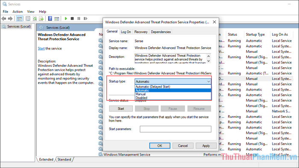Click the green Start Service play icon

(x=66, y=18)
